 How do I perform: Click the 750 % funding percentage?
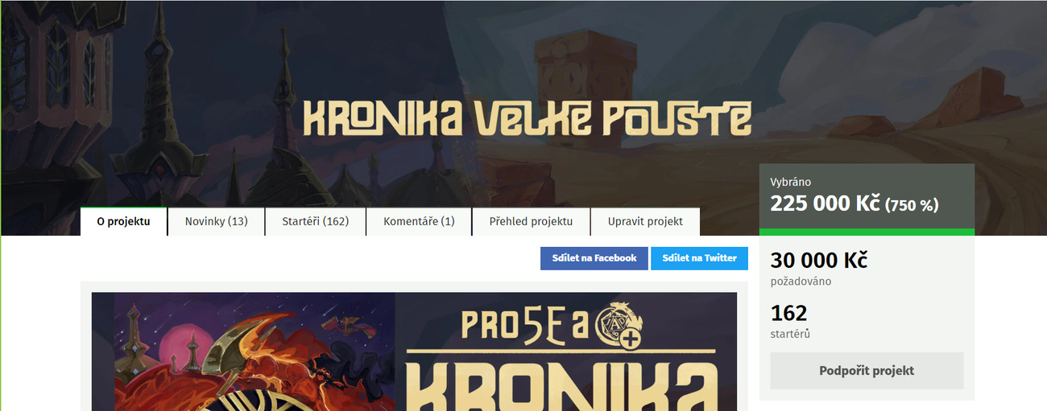[912, 205]
